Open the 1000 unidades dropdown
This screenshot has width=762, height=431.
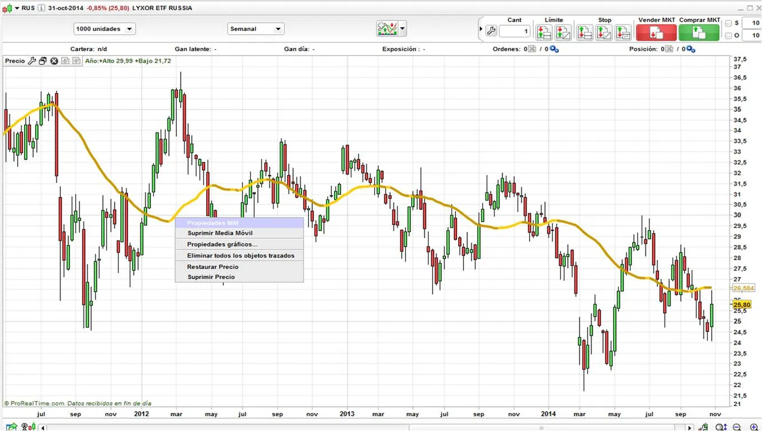(104, 29)
